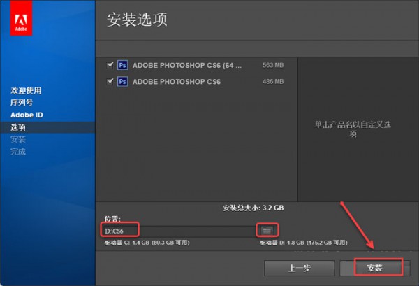
Task: Click drive C: 1.4 GB space info
Action: click(x=147, y=243)
